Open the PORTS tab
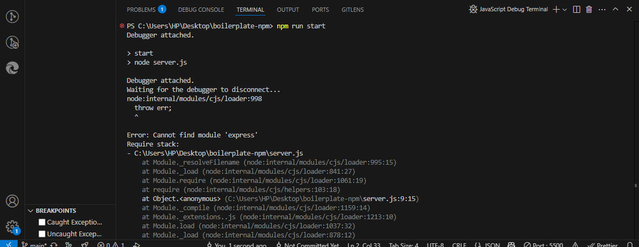Viewport: 639px width, 247px height. tap(321, 10)
